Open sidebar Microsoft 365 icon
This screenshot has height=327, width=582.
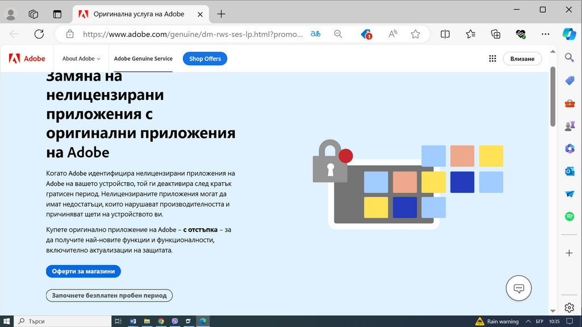(x=569, y=149)
